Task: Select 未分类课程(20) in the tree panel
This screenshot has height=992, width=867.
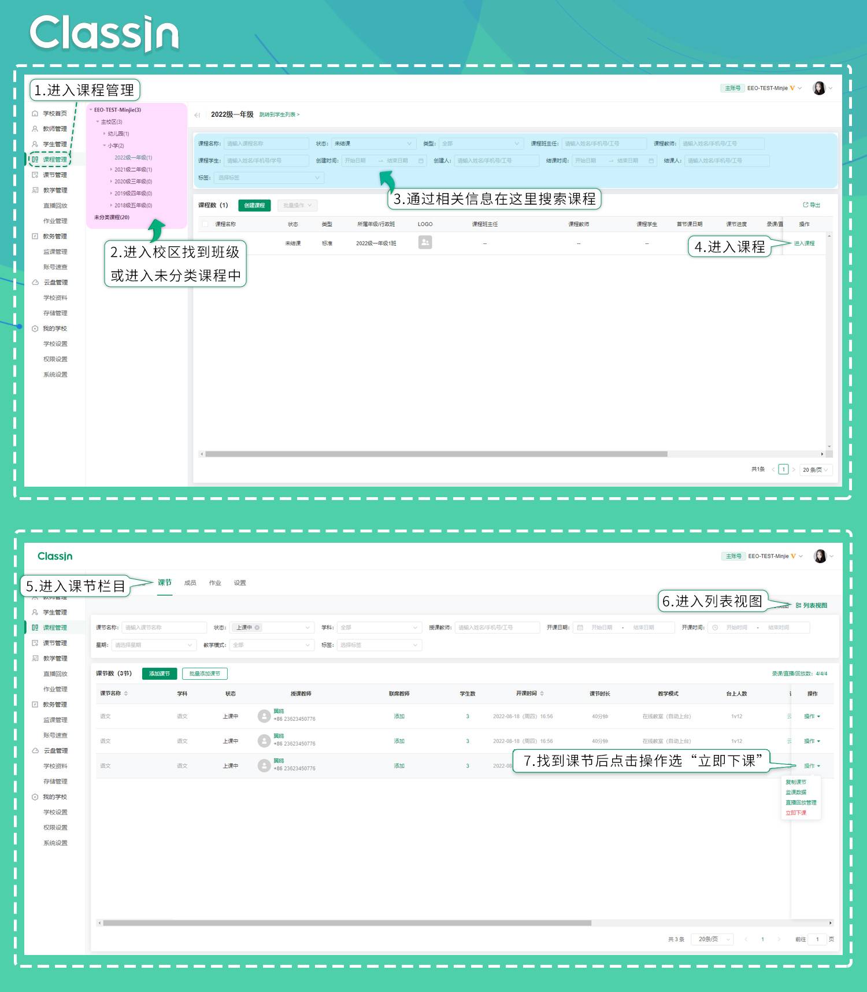Action: [112, 217]
